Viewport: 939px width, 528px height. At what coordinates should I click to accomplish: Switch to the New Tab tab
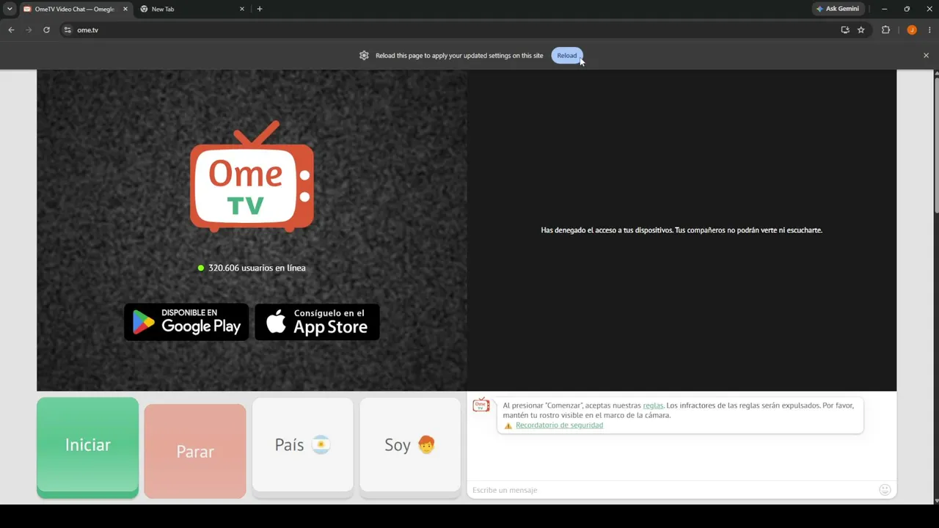coord(192,9)
